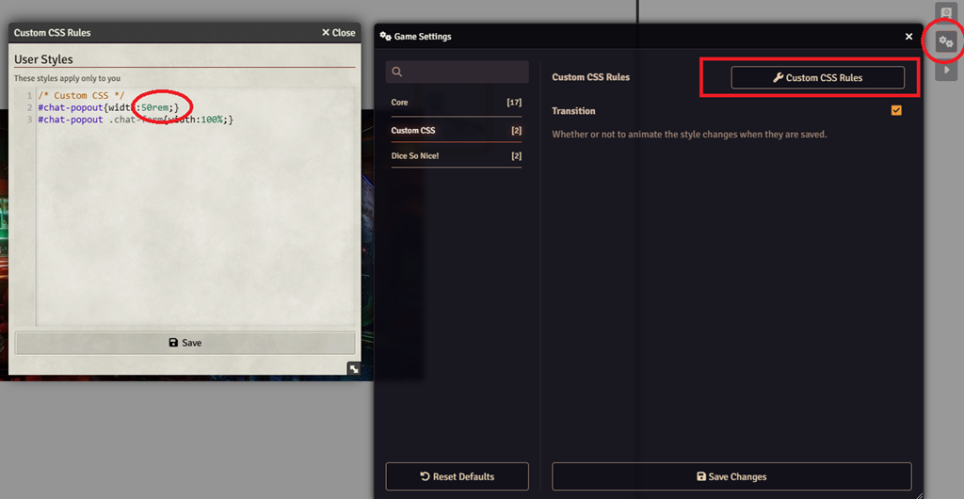Click the window expand icon under Save
The height and width of the screenshot is (499, 964).
click(354, 369)
